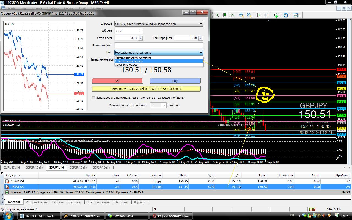The image size is (352, 220).
Task: Select candlestick chart mode icon
Action: click(x=225, y=15)
